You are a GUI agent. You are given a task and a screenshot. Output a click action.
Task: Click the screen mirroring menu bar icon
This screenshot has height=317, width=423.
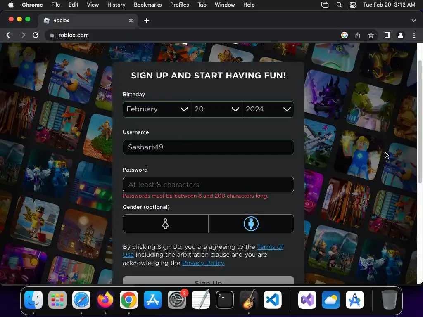[x=325, y=5]
